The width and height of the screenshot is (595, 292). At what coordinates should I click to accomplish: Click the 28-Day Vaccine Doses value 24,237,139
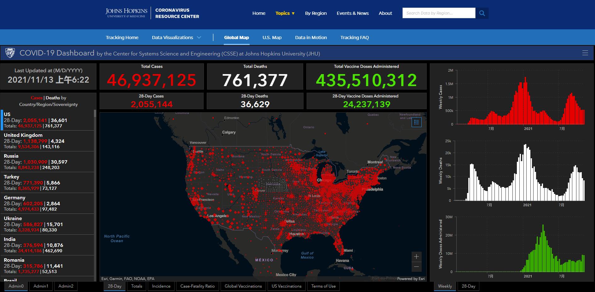[367, 104]
